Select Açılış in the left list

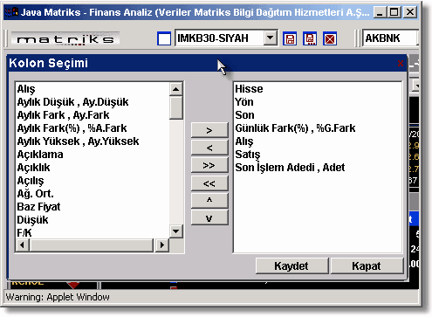click(31, 181)
